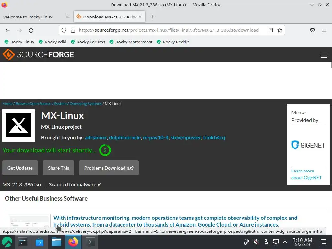The height and width of the screenshot is (249, 332).
Task: Open terminal from taskbar
Action: pyautogui.click(x=90, y=242)
